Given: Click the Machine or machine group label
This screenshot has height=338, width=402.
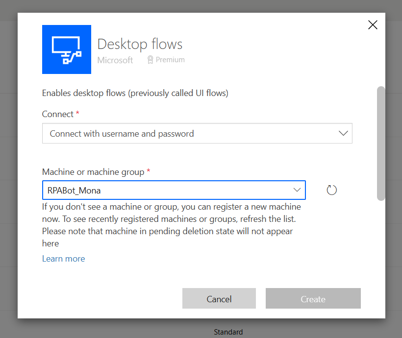Looking at the screenshot, I should point(93,171).
